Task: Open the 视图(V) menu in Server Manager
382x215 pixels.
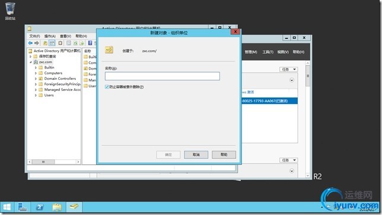Action: click(283, 52)
